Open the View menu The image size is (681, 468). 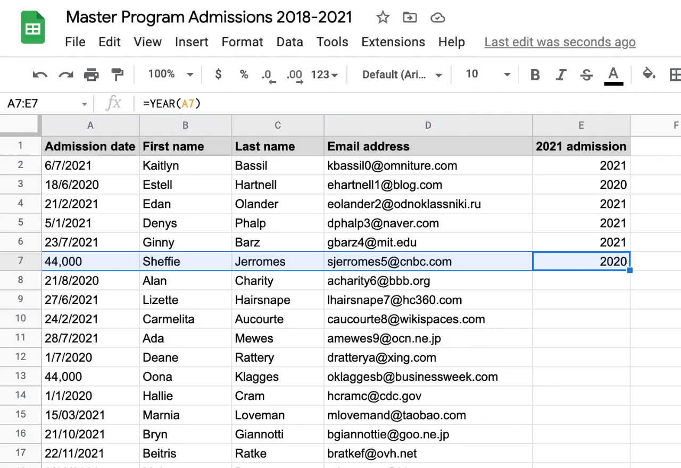click(x=147, y=42)
